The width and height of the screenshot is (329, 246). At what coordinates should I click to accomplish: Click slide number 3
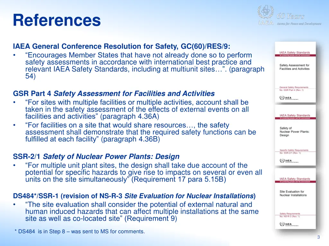[318, 237]
